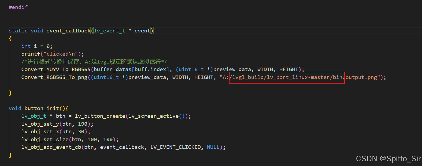Click lv_screen_active call inside parentheses
The width and height of the screenshot is (422, 166).
(x=153, y=116)
